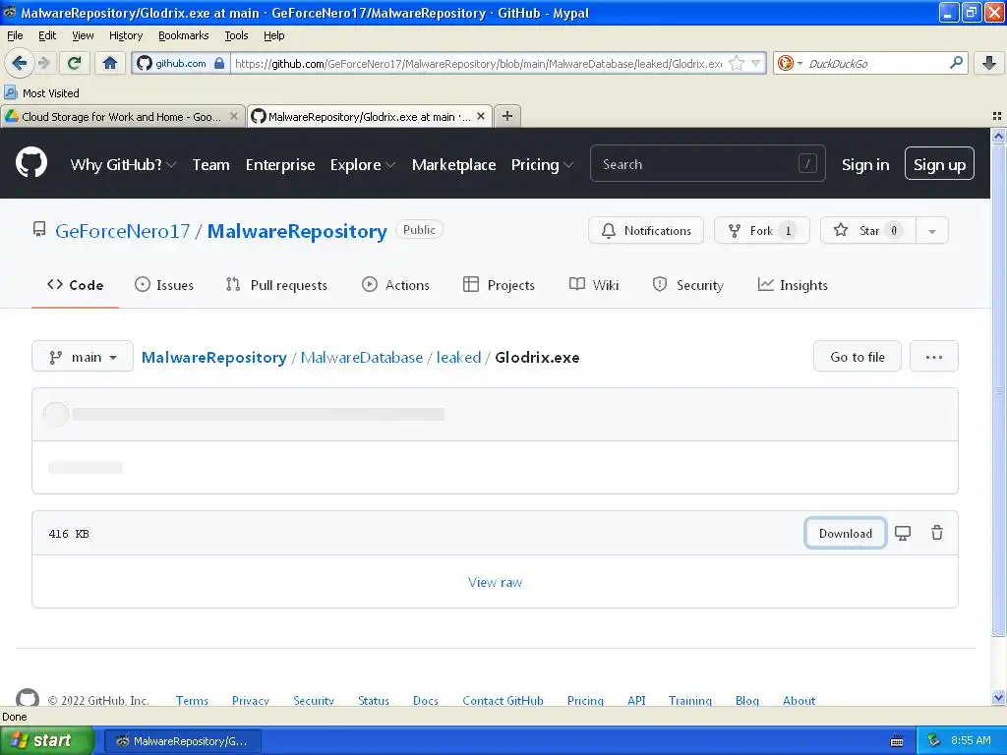This screenshot has width=1007, height=755.
Task: Fork the repository with Fork button
Action: 762,230
